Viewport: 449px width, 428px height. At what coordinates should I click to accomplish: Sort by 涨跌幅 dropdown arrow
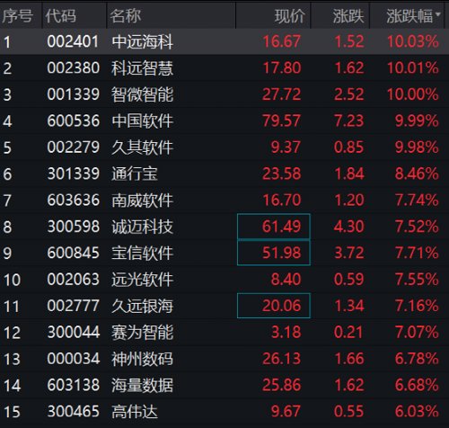click(438, 14)
